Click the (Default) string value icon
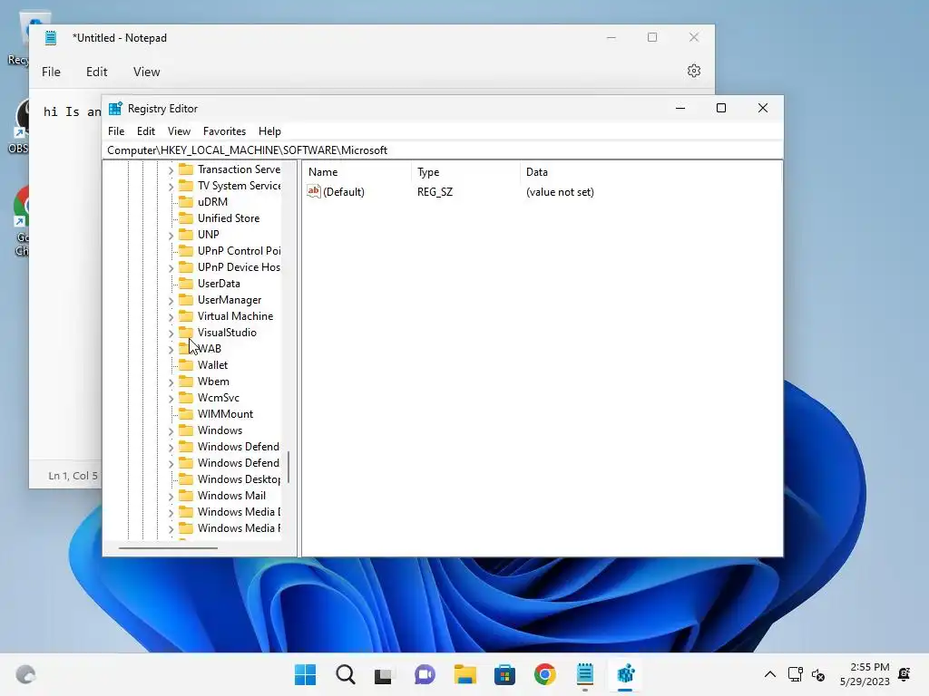Screen dimensions: 929x696 (x=313, y=191)
